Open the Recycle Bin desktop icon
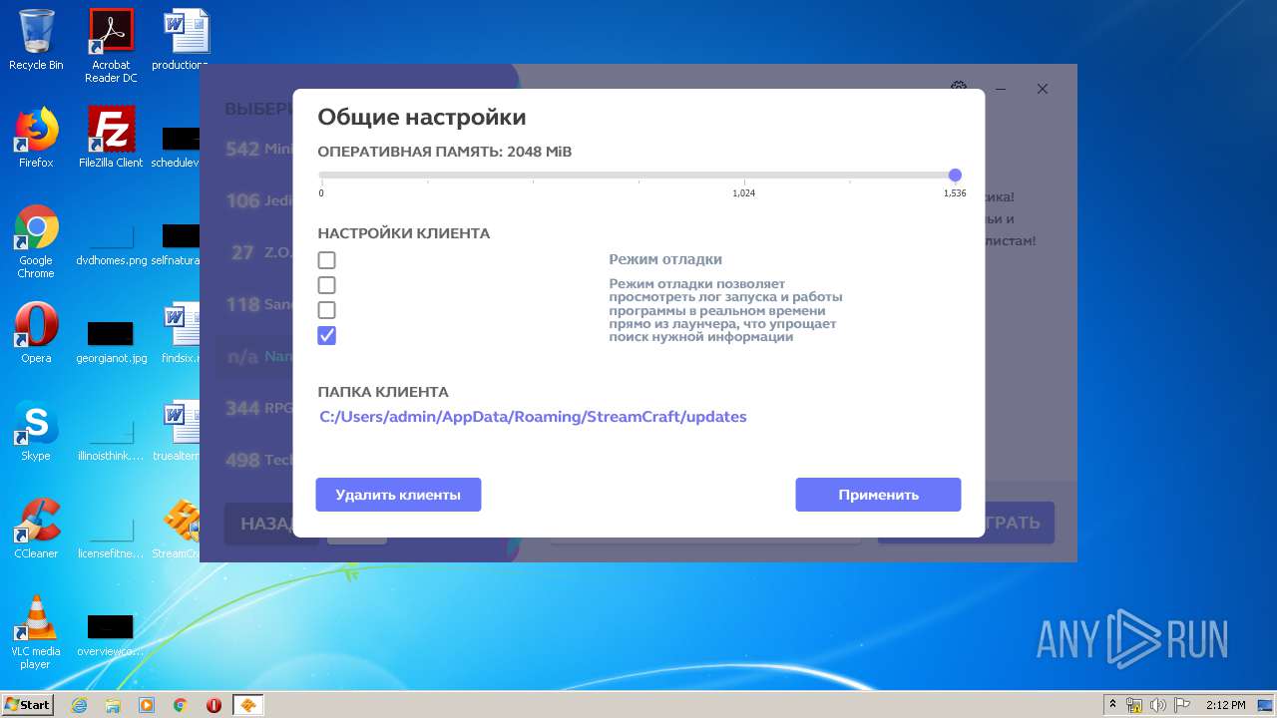Image resolution: width=1277 pixels, height=718 pixels. [36, 40]
